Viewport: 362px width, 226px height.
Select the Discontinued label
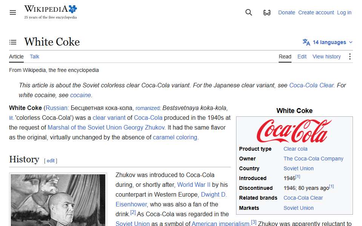click(x=256, y=188)
